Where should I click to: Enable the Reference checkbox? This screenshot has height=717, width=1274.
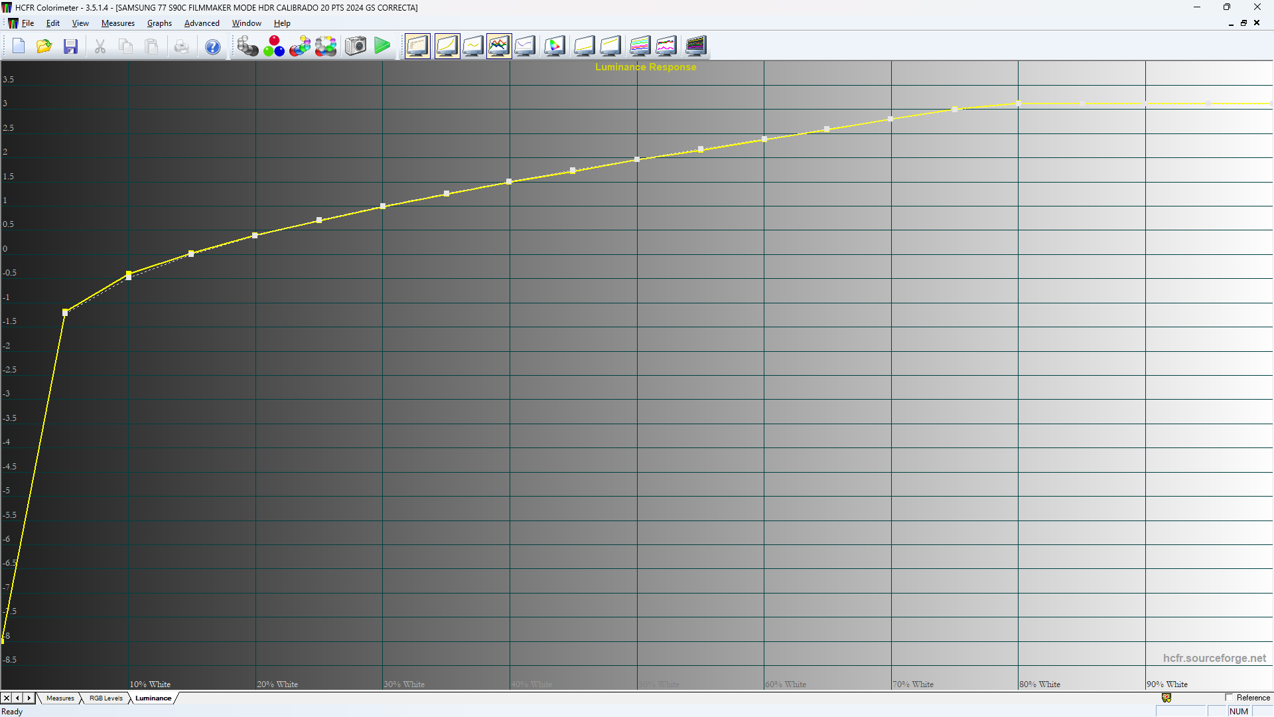1229,698
